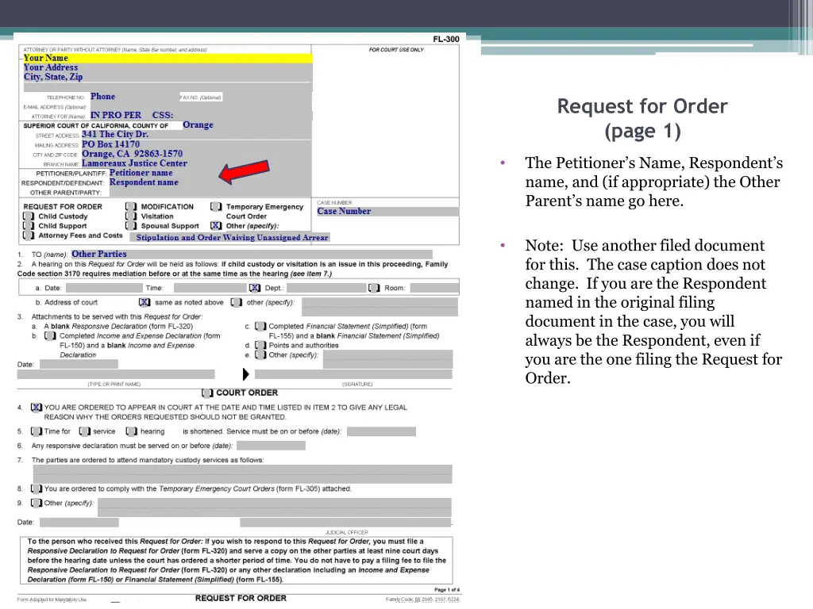This screenshot has height=609, width=813.
Task: Check the COURT ORDER checkbox
Action: 207,393
